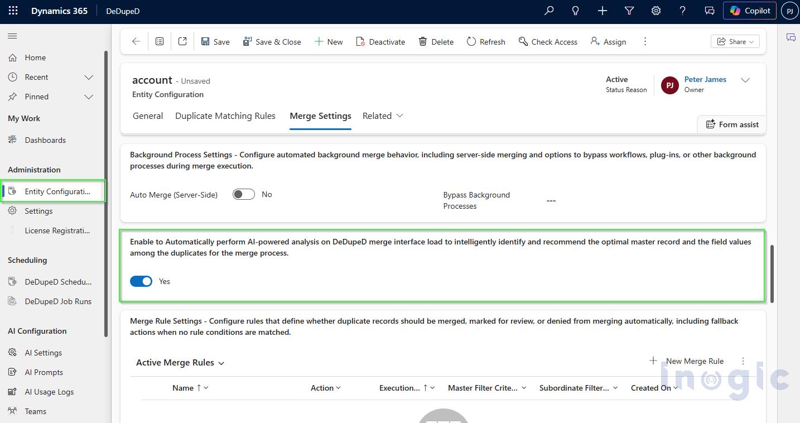The image size is (800, 423).
Task: Open the advanced find funnel icon
Action: click(x=629, y=11)
